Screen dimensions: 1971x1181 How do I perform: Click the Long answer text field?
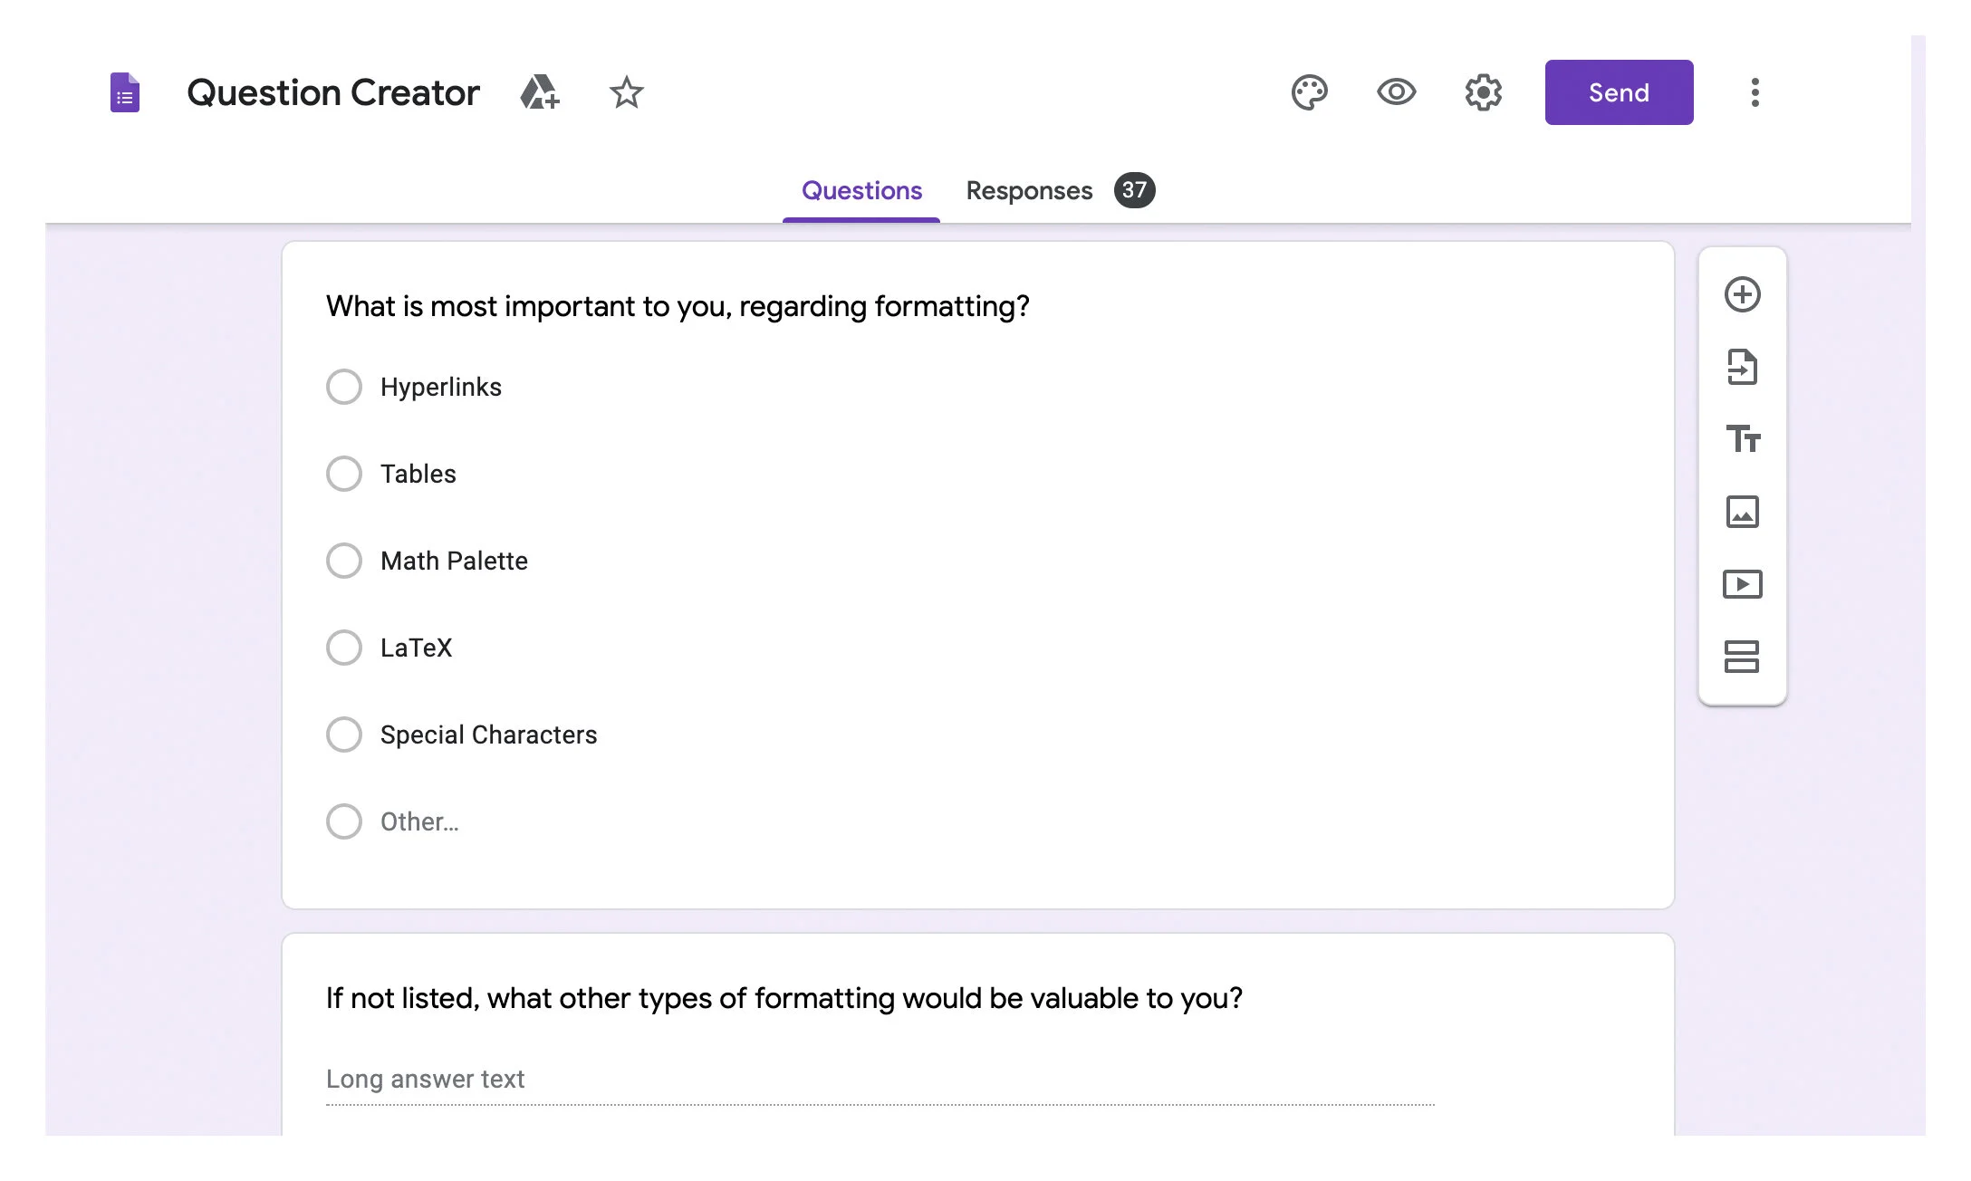point(879,1080)
